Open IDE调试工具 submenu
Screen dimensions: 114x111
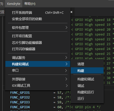point(38,85)
